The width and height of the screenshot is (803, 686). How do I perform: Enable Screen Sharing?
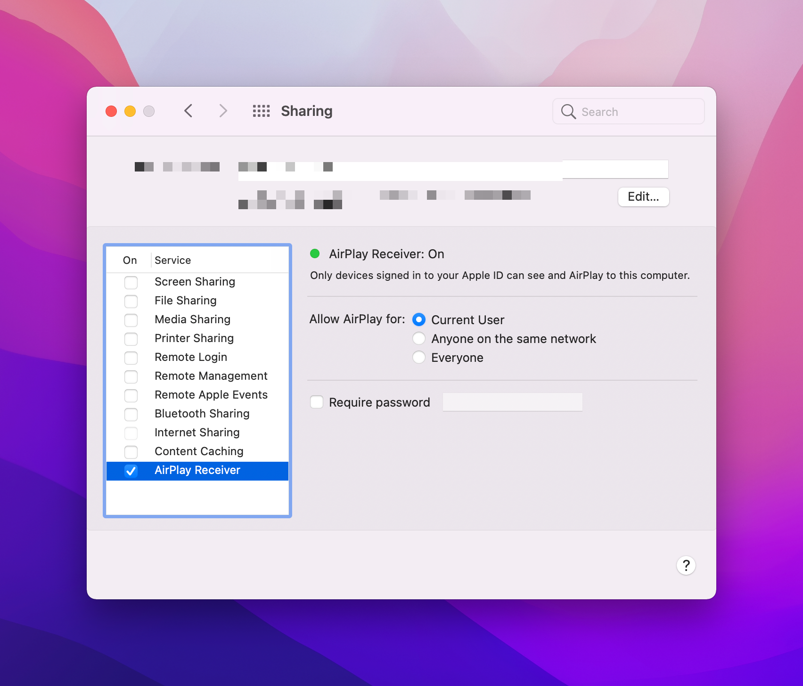pyautogui.click(x=131, y=282)
